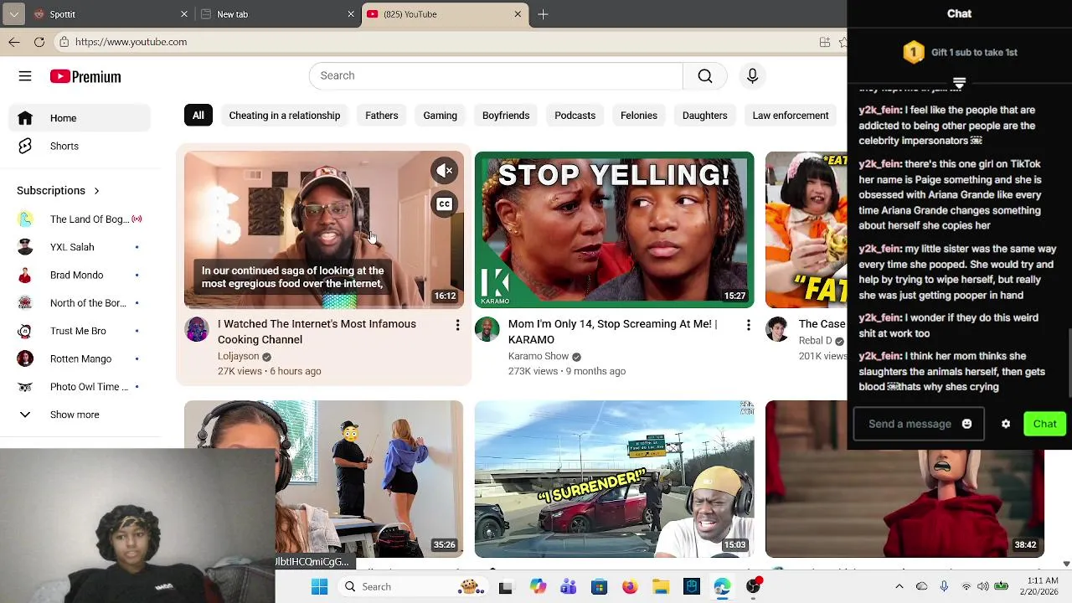Reload the page with the refresh icon
The width and height of the screenshot is (1072, 603).
click(39, 42)
